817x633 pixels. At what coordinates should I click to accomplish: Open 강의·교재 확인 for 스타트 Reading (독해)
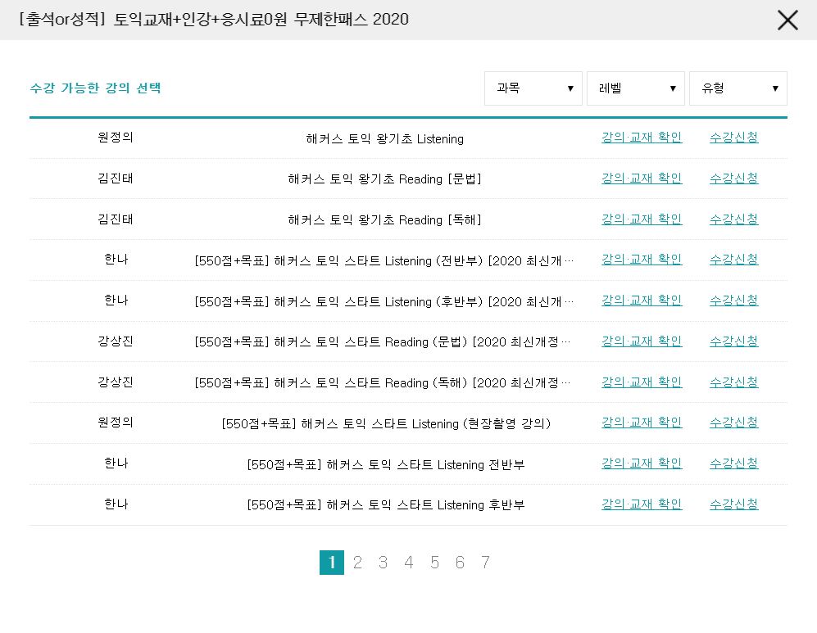642,382
